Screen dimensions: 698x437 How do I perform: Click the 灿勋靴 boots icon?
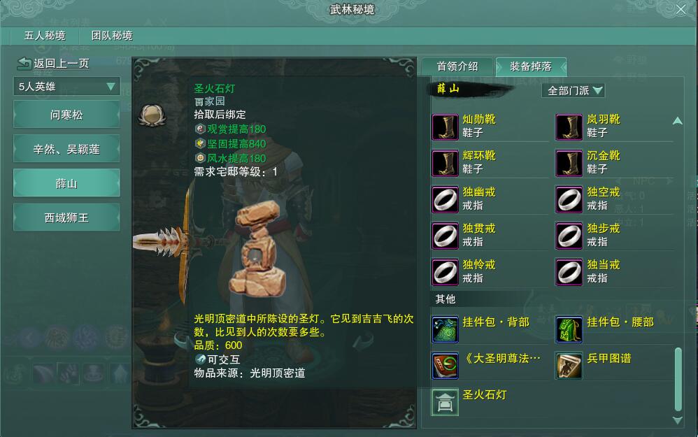[x=445, y=127]
